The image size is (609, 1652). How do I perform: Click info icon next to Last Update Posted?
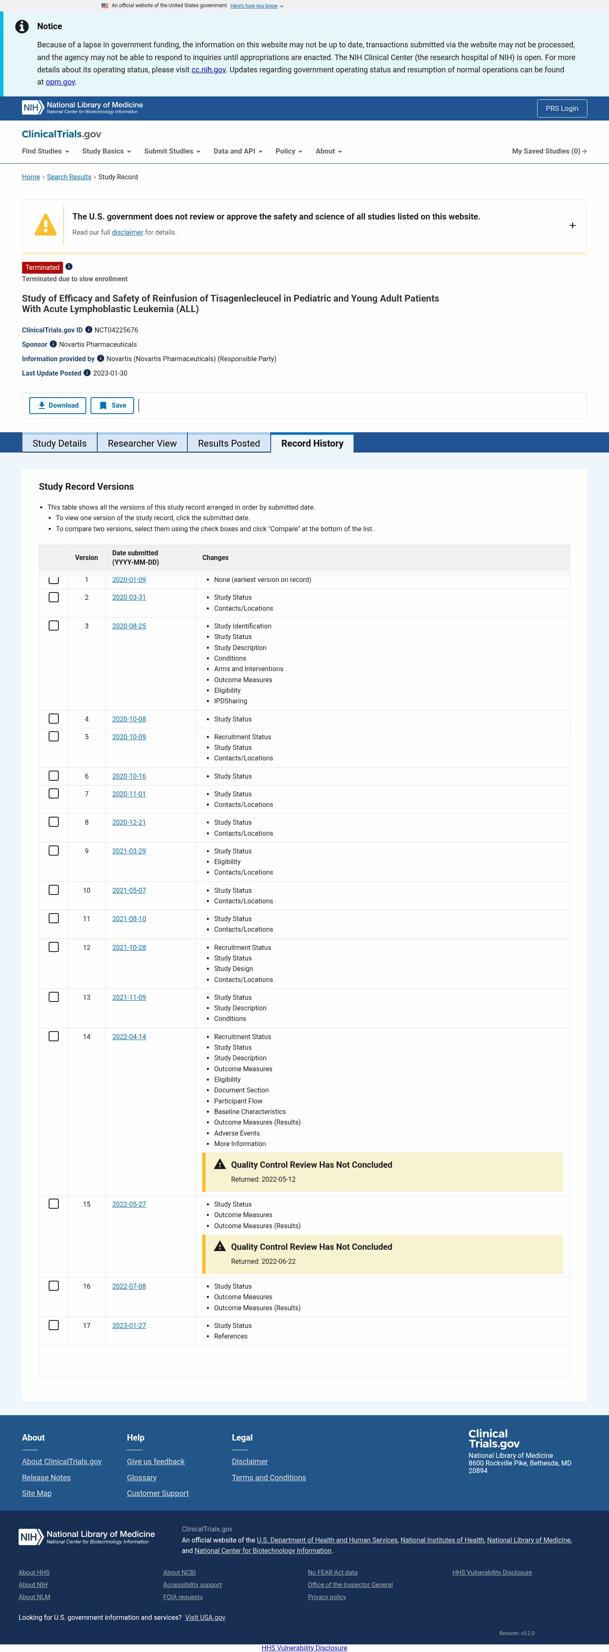(x=87, y=373)
